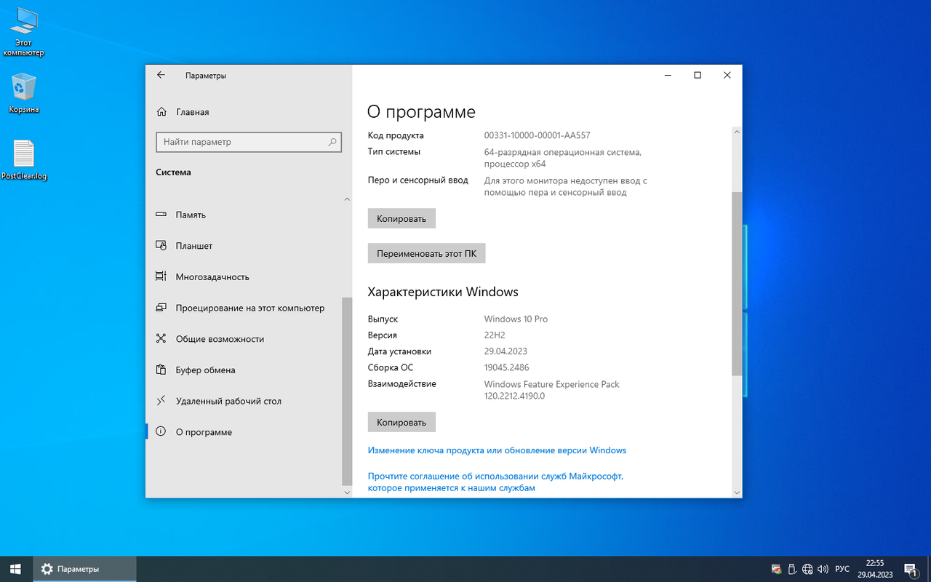This screenshot has height=582, width=931.
Task: Open Изменение ключа продукта link
Action: [497, 450]
